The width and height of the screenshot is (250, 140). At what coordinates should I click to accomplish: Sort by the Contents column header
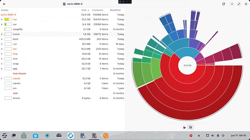[97, 10]
